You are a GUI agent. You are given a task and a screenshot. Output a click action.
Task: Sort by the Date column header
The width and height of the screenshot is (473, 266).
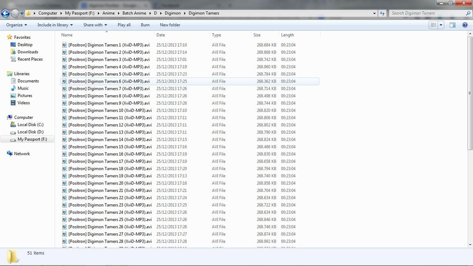coord(182,35)
